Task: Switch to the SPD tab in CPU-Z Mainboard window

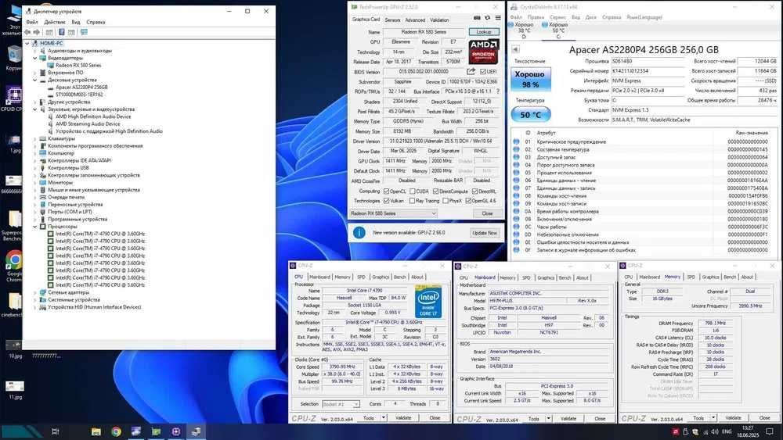Action: click(x=526, y=277)
